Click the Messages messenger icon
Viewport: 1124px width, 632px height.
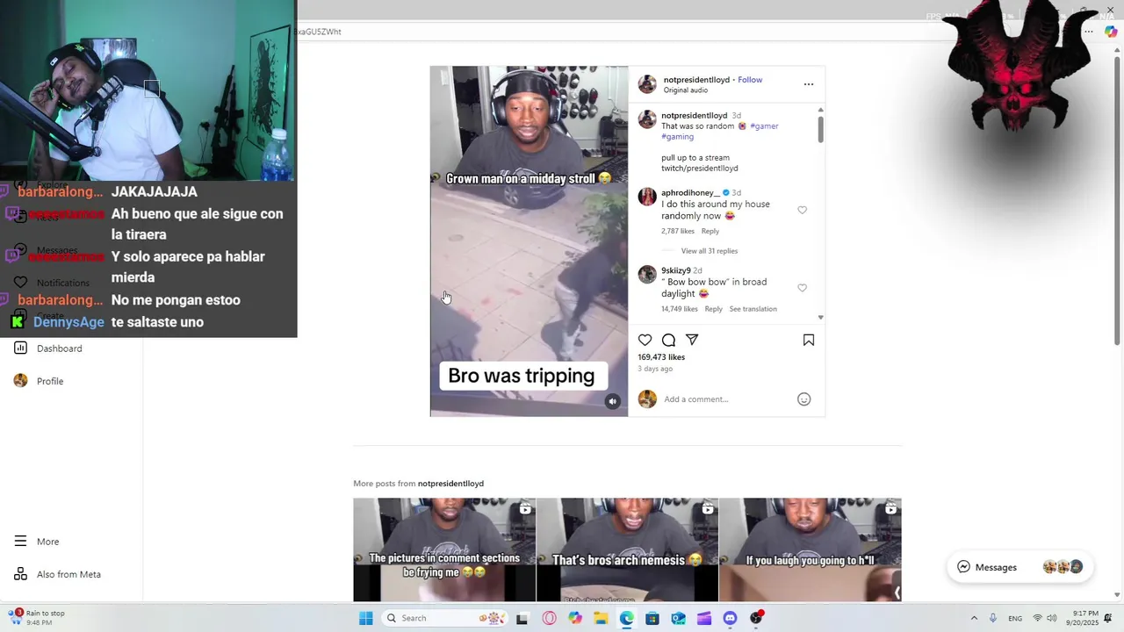click(x=963, y=567)
